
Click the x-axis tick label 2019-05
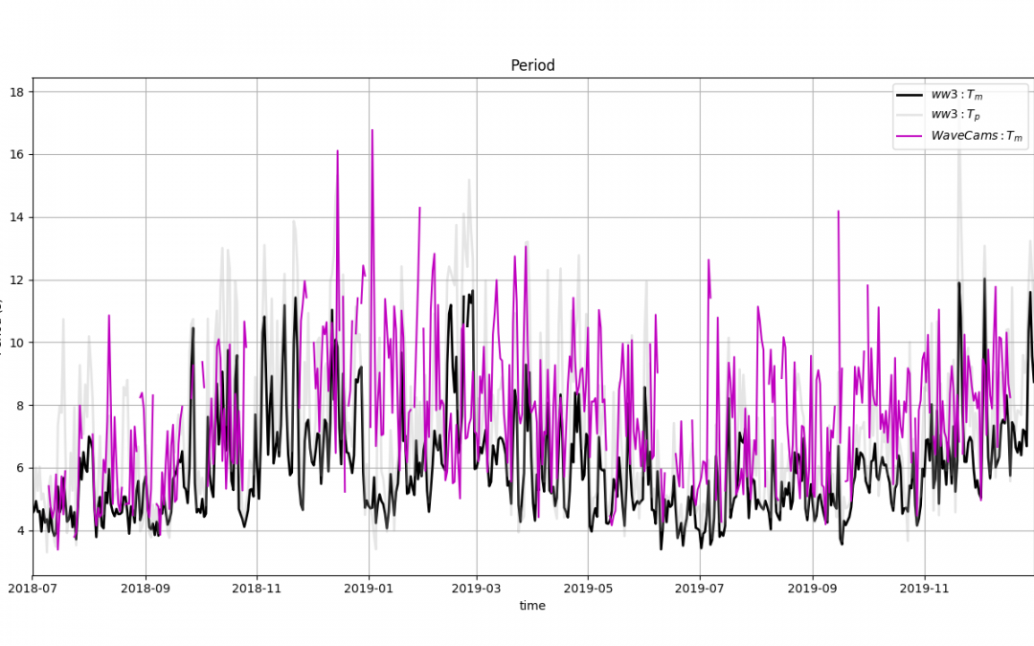point(588,588)
